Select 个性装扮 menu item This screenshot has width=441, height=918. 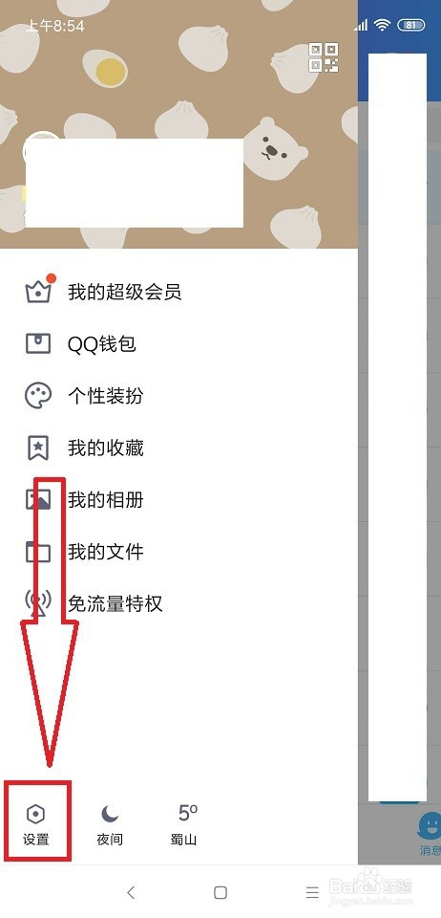click(x=105, y=396)
